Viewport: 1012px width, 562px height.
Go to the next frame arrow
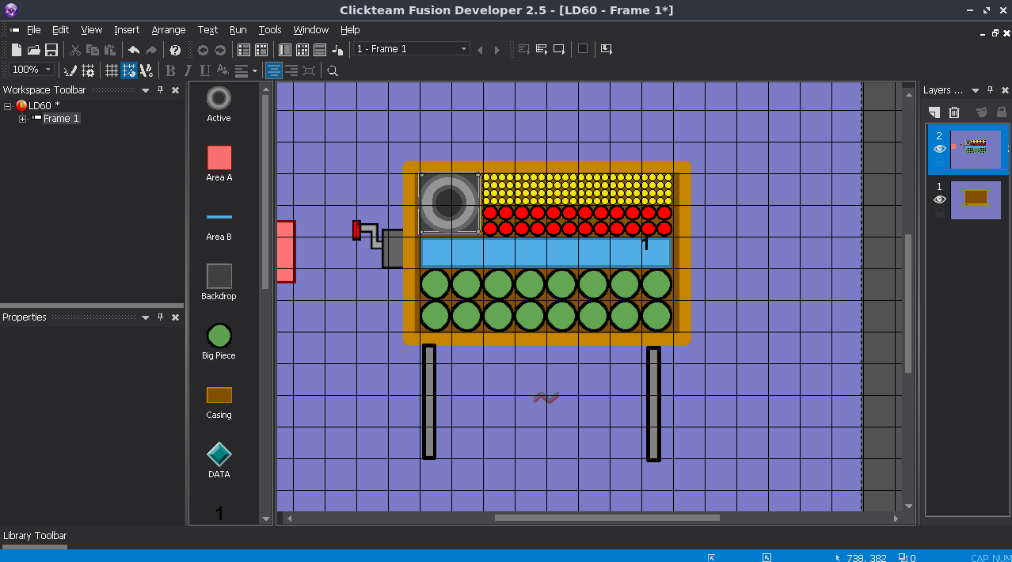pyautogui.click(x=497, y=49)
